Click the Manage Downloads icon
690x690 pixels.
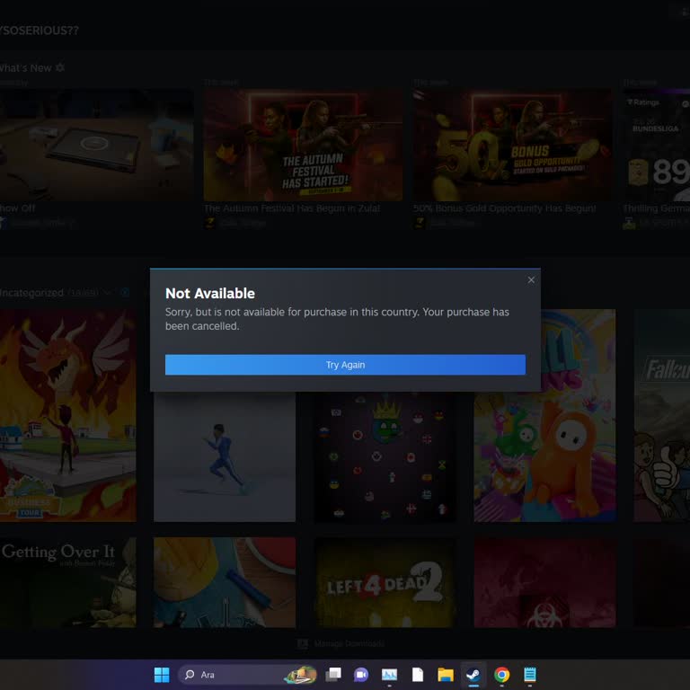302,644
